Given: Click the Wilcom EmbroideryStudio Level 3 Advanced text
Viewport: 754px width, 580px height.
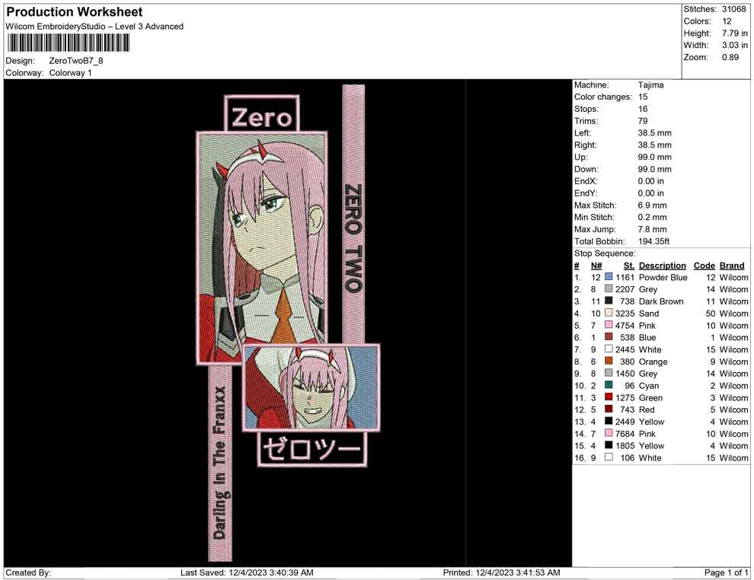Looking at the screenshot, I should point(94,27).
